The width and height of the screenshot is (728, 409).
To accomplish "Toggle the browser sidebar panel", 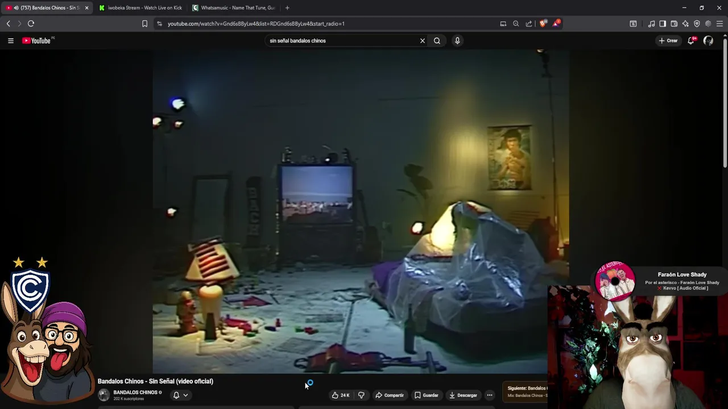I will click(x=663, y=23).
